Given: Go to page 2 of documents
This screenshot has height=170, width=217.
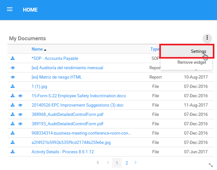Looking at the screenshot, I should tap(127, 163).
